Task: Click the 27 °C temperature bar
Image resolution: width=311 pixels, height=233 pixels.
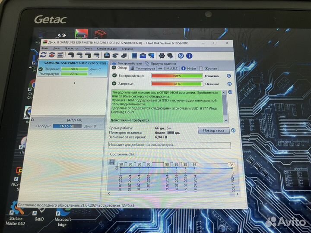Action: pos(74,74)
